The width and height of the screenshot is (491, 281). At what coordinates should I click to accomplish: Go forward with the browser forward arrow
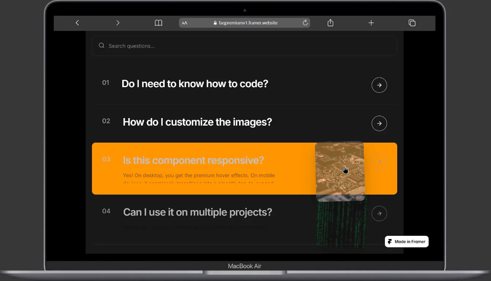click(x=118, y=23)
